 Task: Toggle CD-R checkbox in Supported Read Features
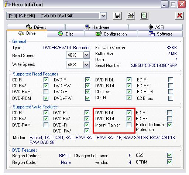coord(46,80)
